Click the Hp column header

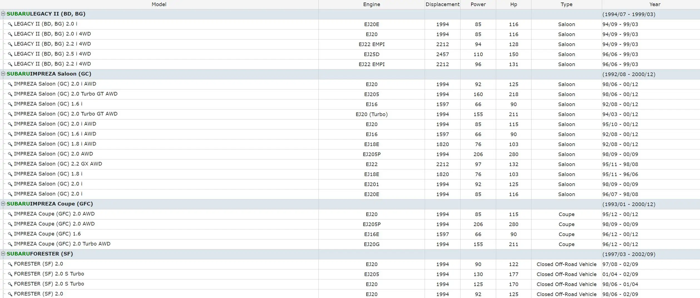pos(514,4)
